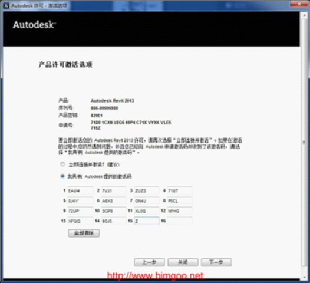The height and width of the screenshot is (283, 310).
Task: Click empty activation code field 16
Action: (180, 221)
